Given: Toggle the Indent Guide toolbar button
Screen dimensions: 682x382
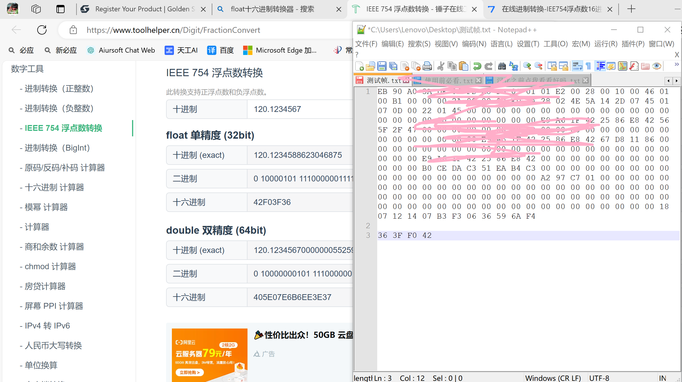Looking at the screenshot, I should (600, 66).
